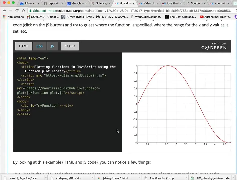Open wasabi_i3s_unice_fr.csr download
237x180 pixels.
click(x=23, y=178)
